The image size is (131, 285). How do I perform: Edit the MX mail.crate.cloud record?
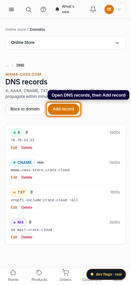click(14, 237)
